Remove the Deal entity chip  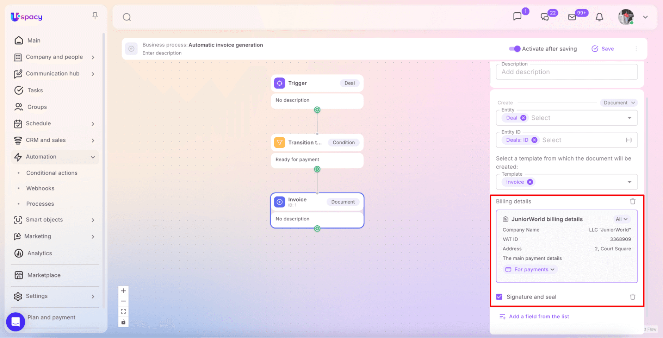[x=523, y=118]
